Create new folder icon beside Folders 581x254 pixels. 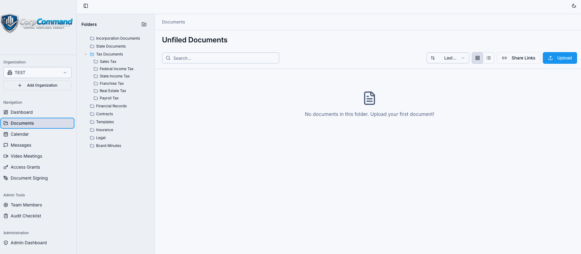144,24
